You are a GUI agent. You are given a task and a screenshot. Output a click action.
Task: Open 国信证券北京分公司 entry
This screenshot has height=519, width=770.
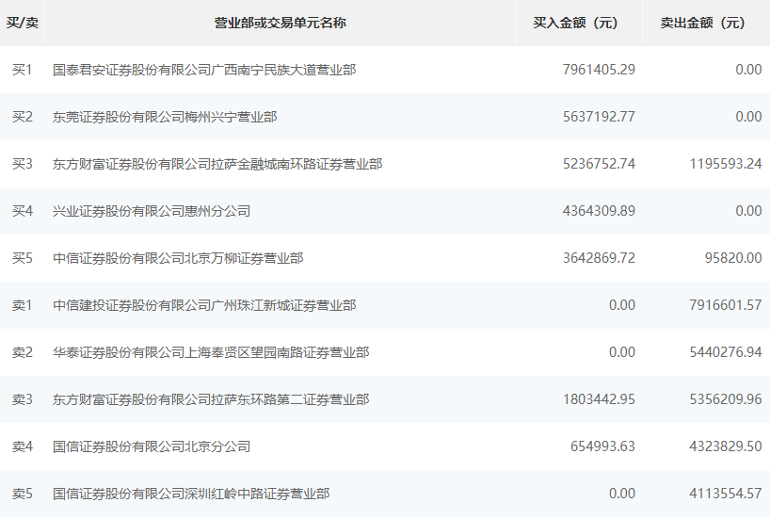click(x=152, y=446)
